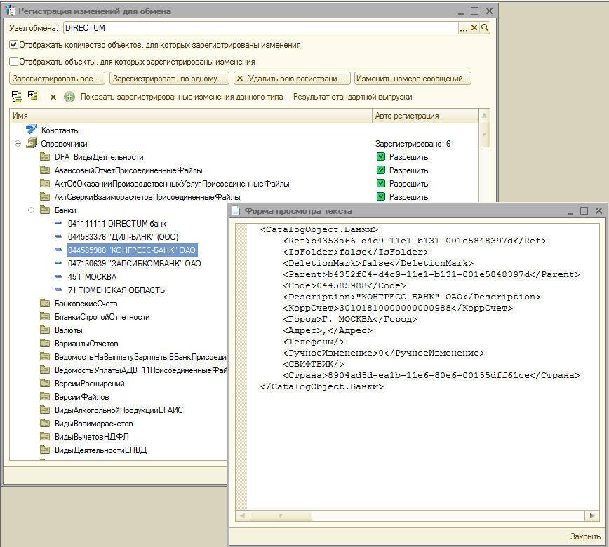The image size is (609, 547).
Task: Click the Константы node icon
Action: (x=31, y=130)
